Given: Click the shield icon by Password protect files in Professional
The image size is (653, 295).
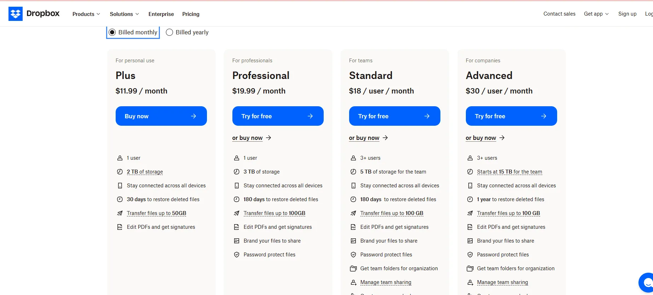Looking at the screenshot, I should (x=237, y=255).
